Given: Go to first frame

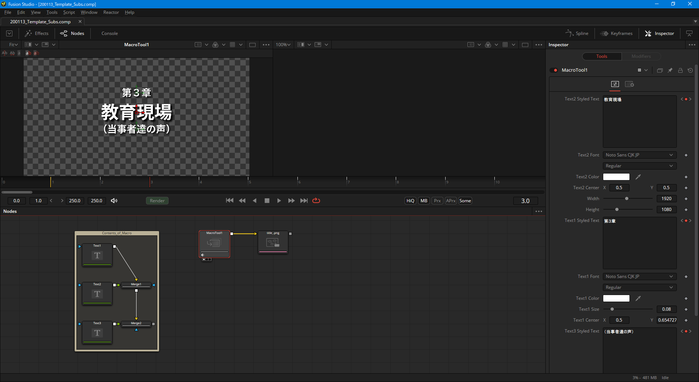Looking at the screenshot, I should pyautogui.click(x=230, y=201).
